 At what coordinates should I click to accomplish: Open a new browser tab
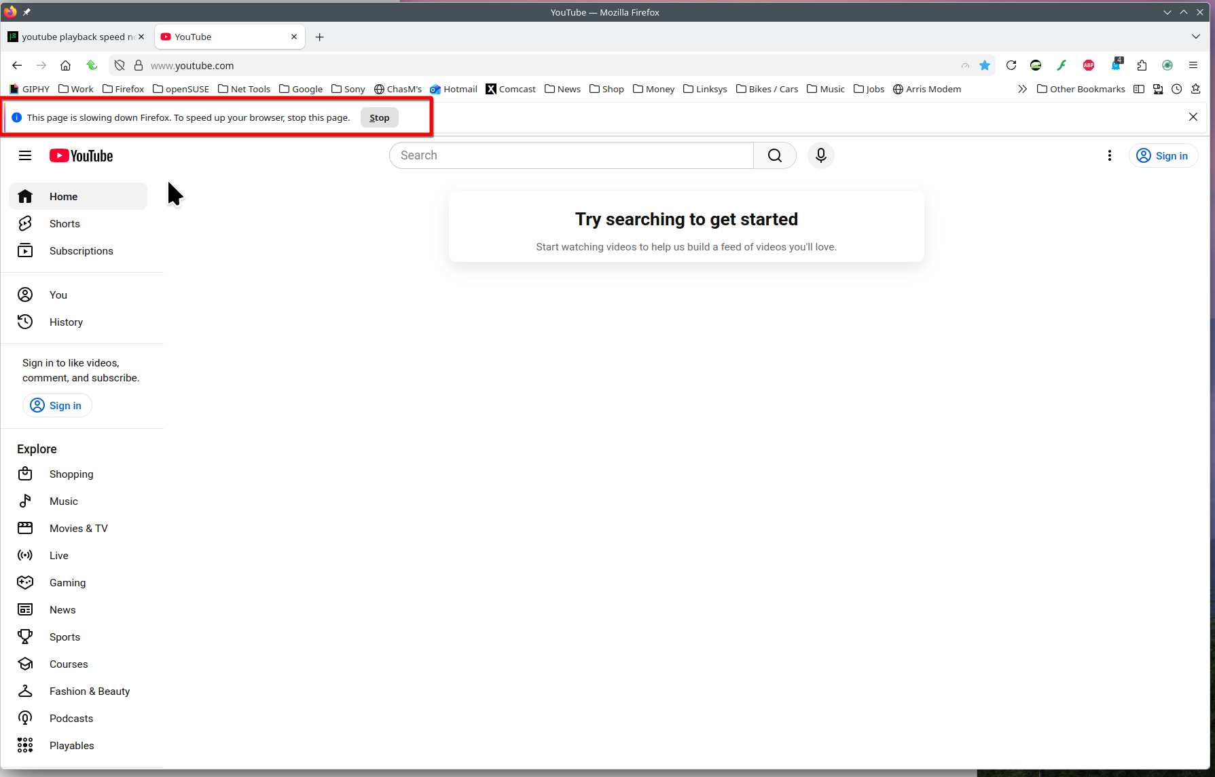(320, 37)
